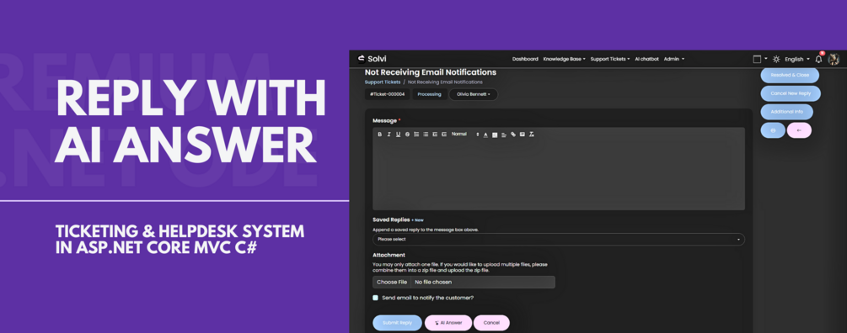
Task: Click the 'No file chosen' text
Action: pos(433,283)
